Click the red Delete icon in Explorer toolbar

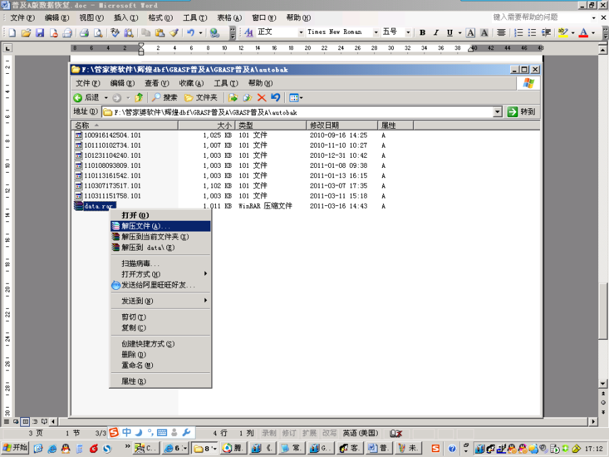262,97
